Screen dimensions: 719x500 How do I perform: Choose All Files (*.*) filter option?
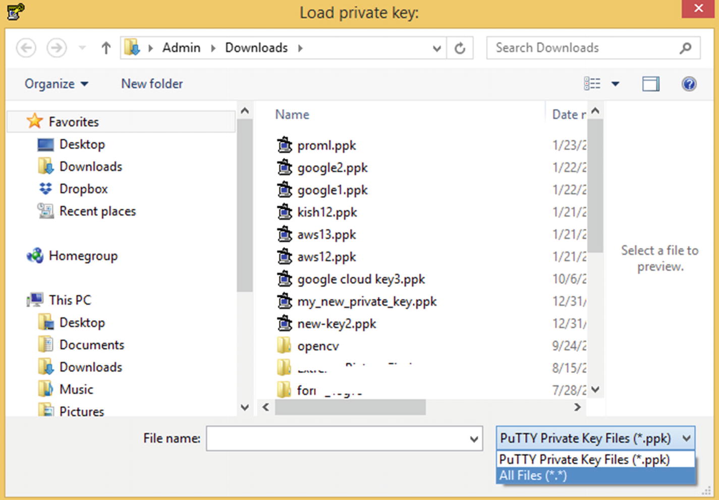pos(595,475)
